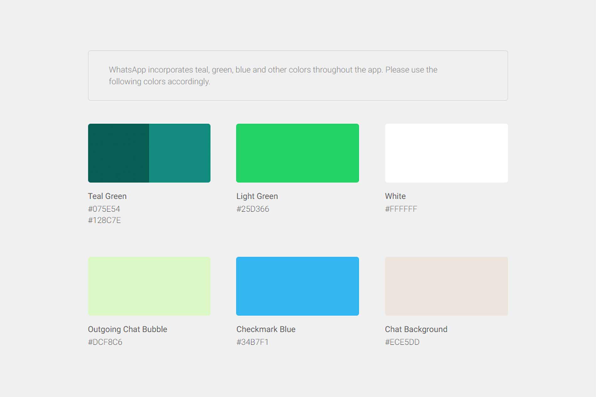The height and width of the screenshot is (397, 596).
Task: Select the White color swatch
Action: pos(446,153)
